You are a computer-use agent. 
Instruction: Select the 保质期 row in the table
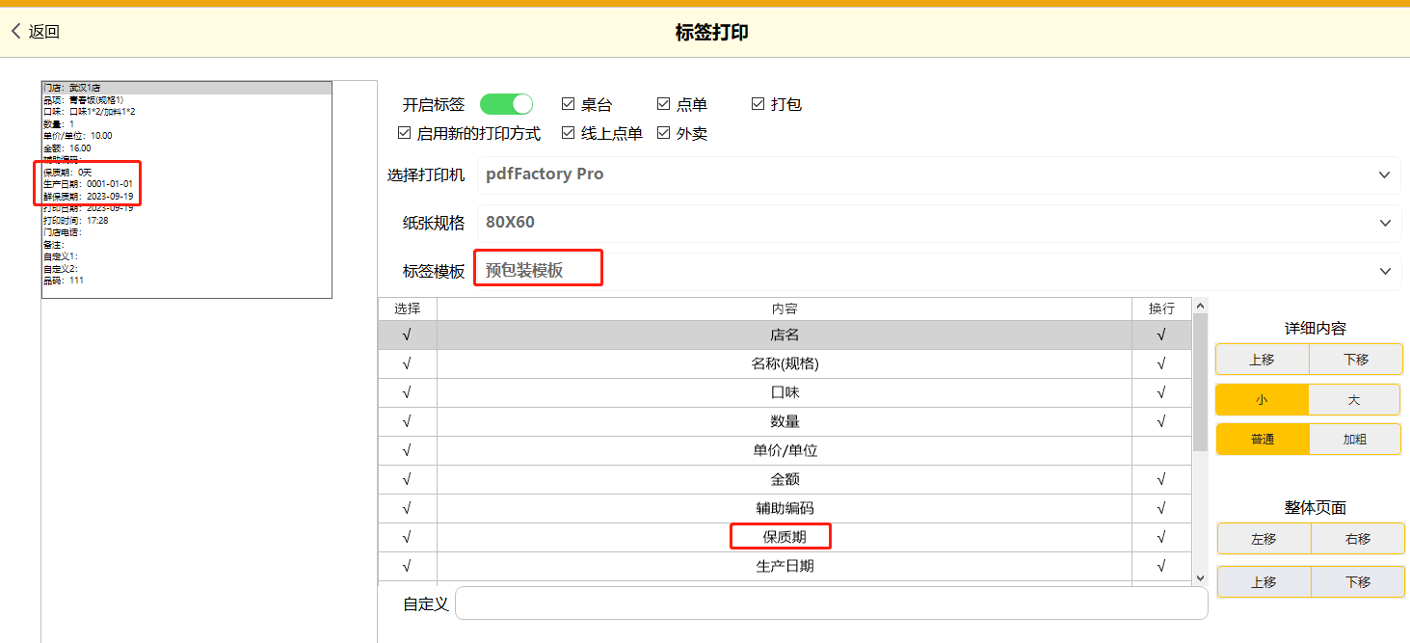[784, 537]
